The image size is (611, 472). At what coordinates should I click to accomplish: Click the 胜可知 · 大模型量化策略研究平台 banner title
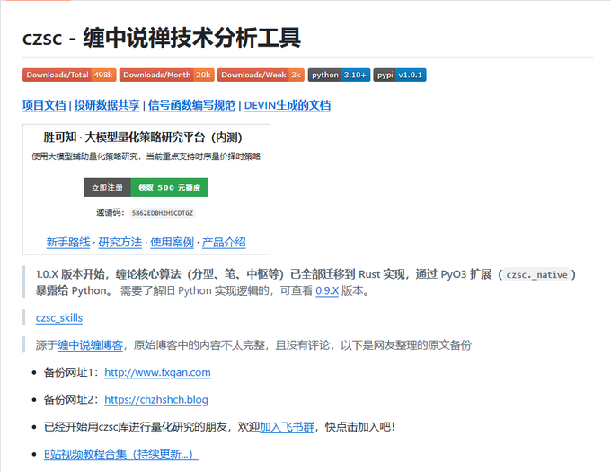click(x=143, y=138)
